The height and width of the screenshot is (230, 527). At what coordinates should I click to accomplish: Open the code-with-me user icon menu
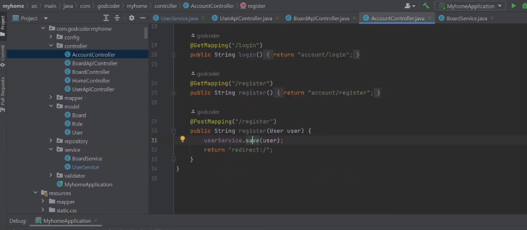click(x=410, y=6)
